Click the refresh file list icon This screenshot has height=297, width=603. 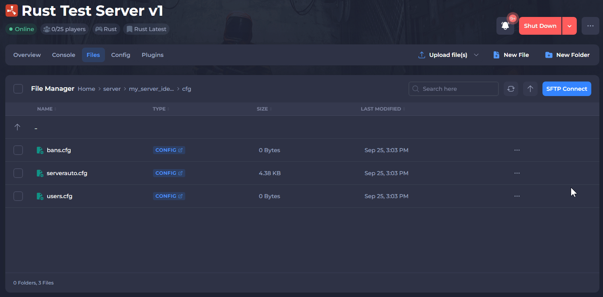pos(511,89)
